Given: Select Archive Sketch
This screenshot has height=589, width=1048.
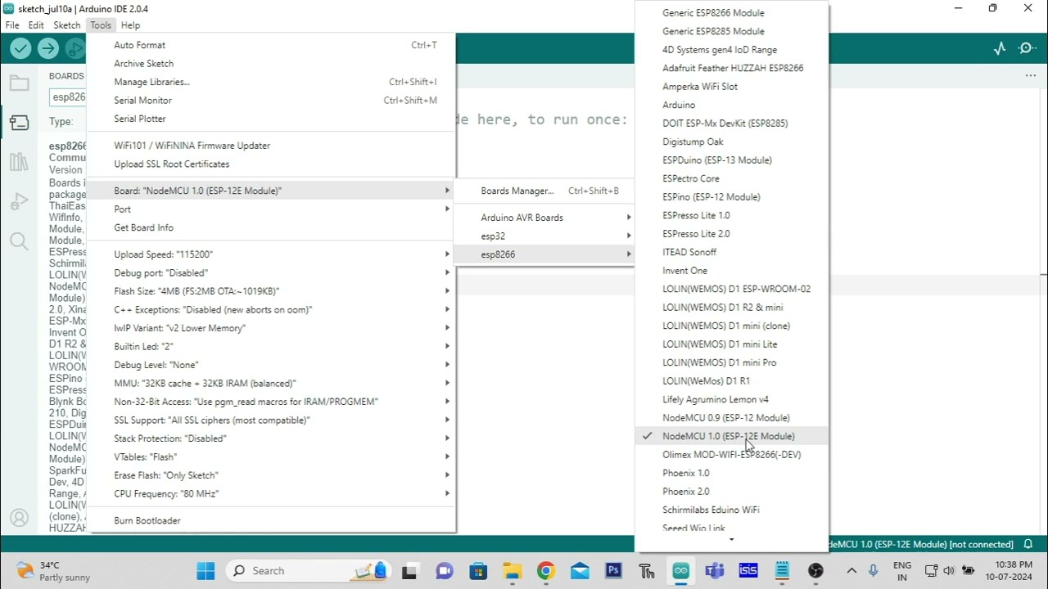Looking at the screenshot, I should 271,64.
